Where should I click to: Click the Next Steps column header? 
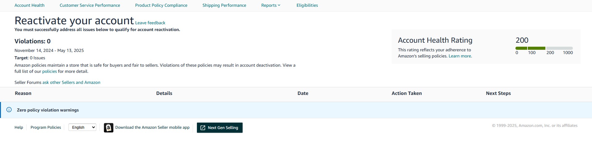498,93
